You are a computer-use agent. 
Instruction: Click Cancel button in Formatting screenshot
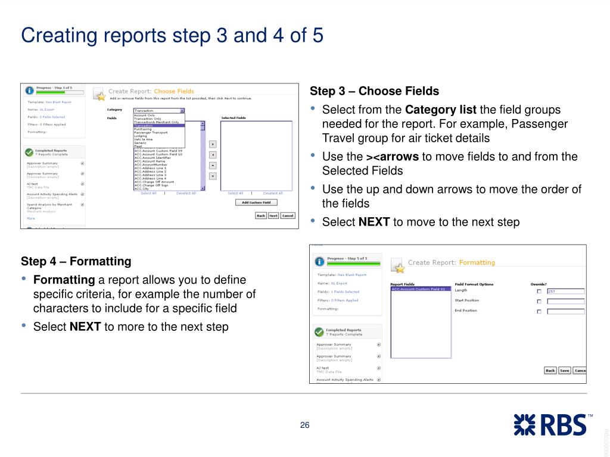pos(579,371)
